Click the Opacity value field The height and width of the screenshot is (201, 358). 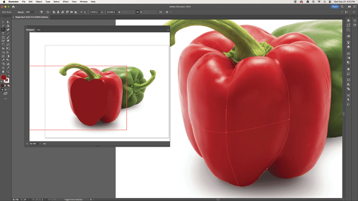coord(29,12)
